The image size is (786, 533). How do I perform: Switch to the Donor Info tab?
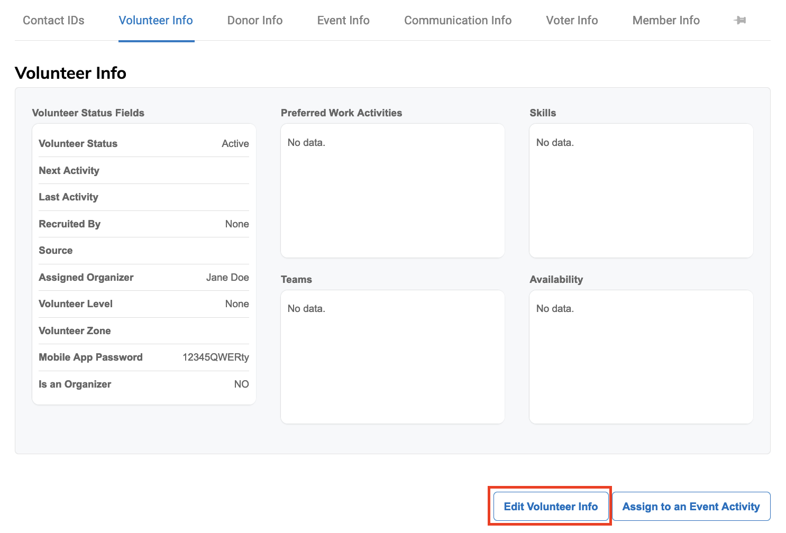point(255,20)
